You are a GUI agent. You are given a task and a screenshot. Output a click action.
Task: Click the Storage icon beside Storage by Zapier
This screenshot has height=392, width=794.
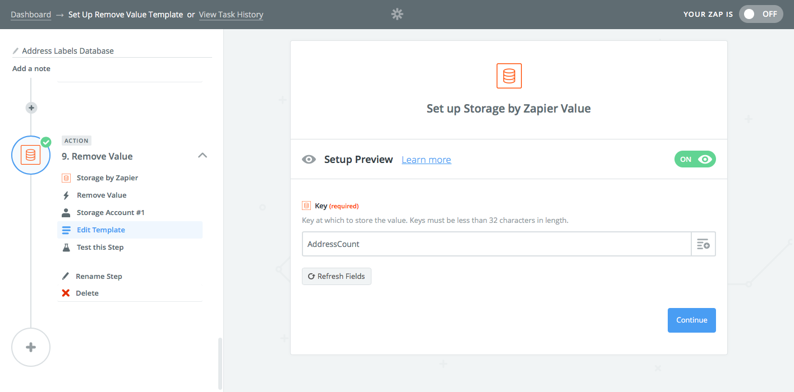click(66, 178)
